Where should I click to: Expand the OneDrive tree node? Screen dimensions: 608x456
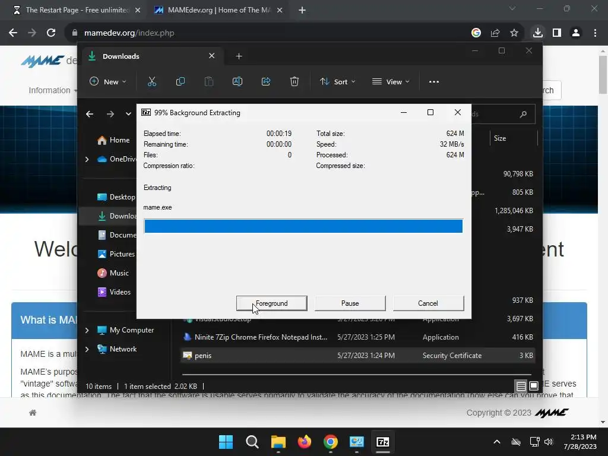tap(87, 159)
